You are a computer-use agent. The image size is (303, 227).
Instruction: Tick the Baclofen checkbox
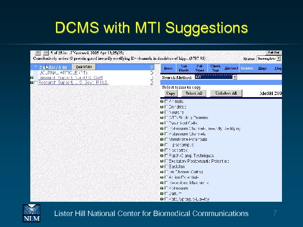click(166, 166)
